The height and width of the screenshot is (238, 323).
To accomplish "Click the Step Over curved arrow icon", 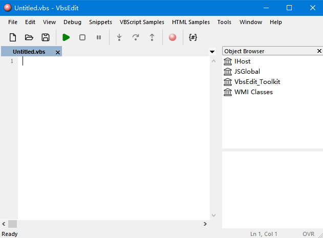I will [136, 37].
